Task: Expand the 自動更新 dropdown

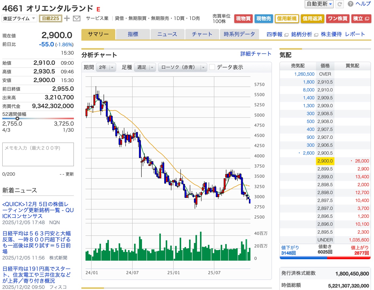Action: point(319,4)
